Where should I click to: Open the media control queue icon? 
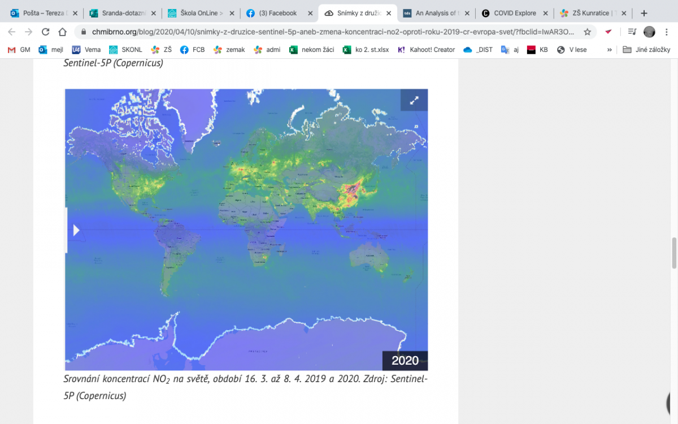(x=632, y=32)
